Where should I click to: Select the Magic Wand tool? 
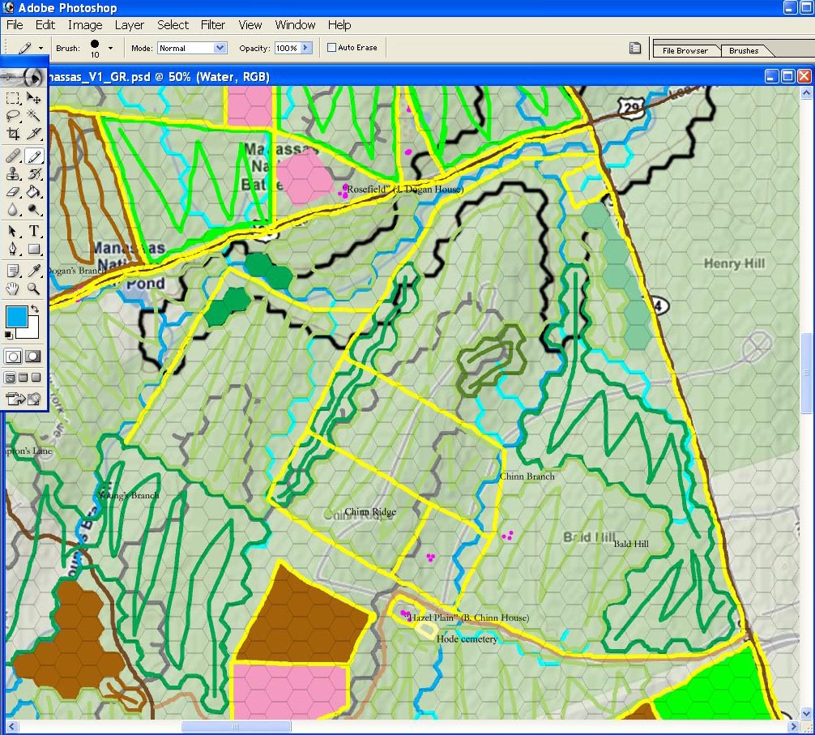pos(34,115)
